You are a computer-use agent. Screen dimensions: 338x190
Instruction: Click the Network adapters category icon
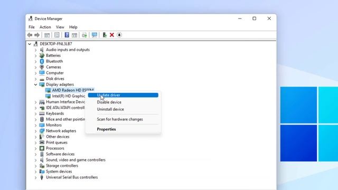(42, 131)
